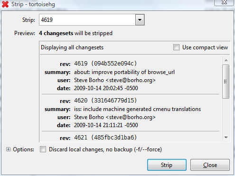Click the red X Strip dialog icon
235x176 pixels.
point(5,4)
